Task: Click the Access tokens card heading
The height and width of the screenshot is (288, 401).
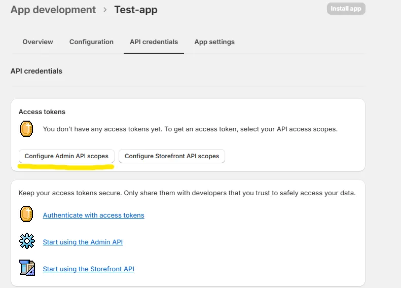Action: (42, 112)
